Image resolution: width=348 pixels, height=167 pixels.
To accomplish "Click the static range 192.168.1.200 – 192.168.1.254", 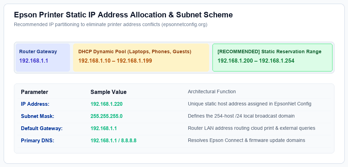I will pyautogui.click(x=256, y=61).
